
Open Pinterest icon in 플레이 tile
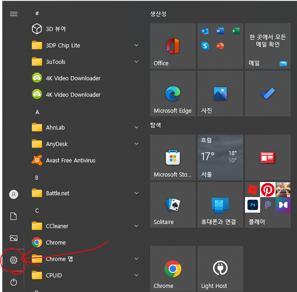click(268, 189)
